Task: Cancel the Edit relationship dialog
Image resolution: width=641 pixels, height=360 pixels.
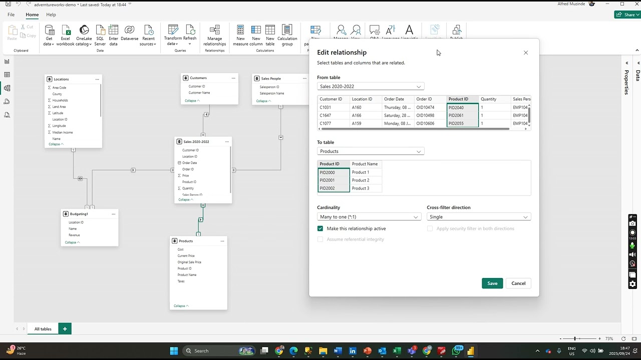Action: coord(518,283)
